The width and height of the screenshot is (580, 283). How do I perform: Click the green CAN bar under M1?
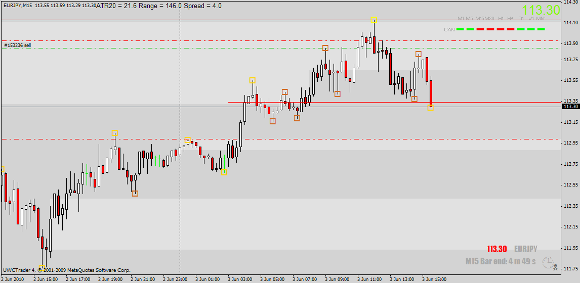pyautogui.click(x=460, y=29)
